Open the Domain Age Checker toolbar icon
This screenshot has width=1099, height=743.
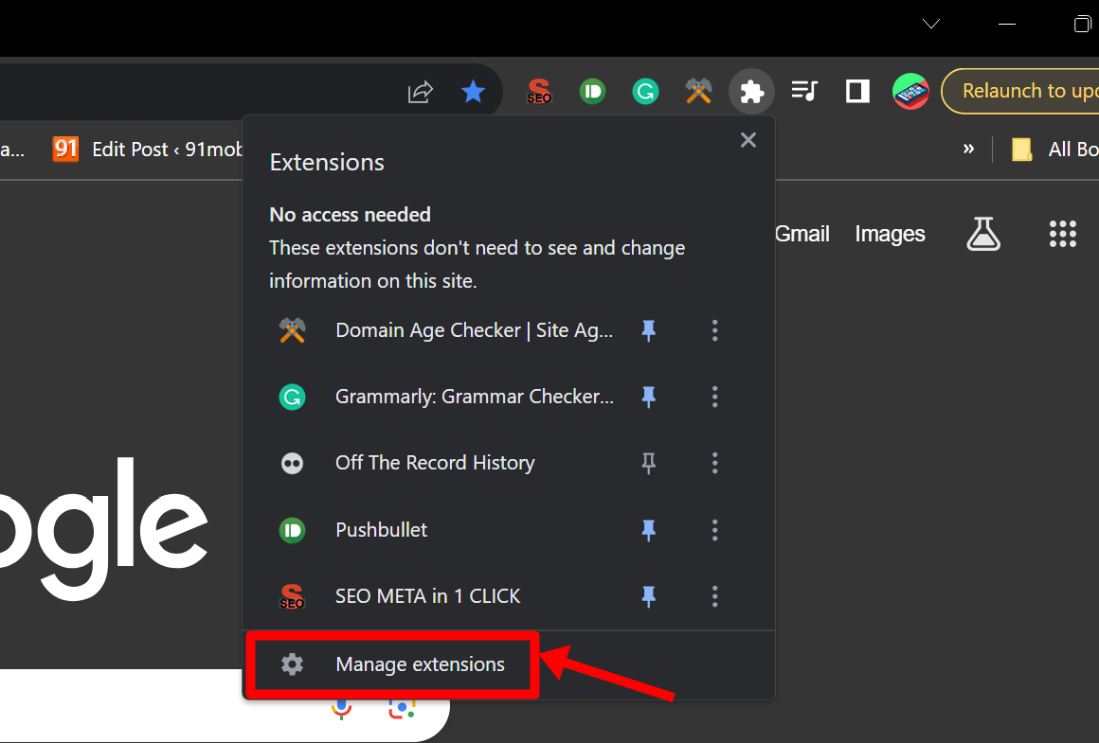[699, 91]
